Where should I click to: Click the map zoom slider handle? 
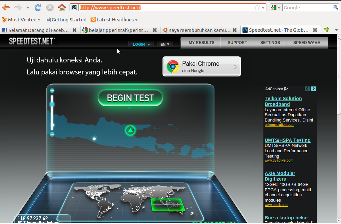(x=52, y=104)
